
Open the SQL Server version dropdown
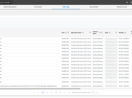coord(6,3)
